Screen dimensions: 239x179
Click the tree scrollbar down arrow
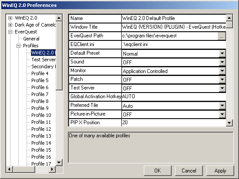pyautogui.click(x=59, y=162)
